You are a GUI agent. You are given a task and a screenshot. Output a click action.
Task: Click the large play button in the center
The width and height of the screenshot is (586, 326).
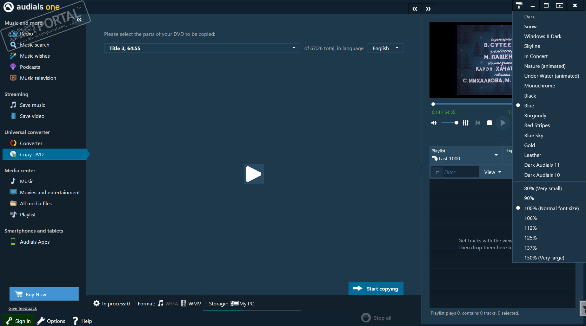pyautogui.click(x=254, y=174)
